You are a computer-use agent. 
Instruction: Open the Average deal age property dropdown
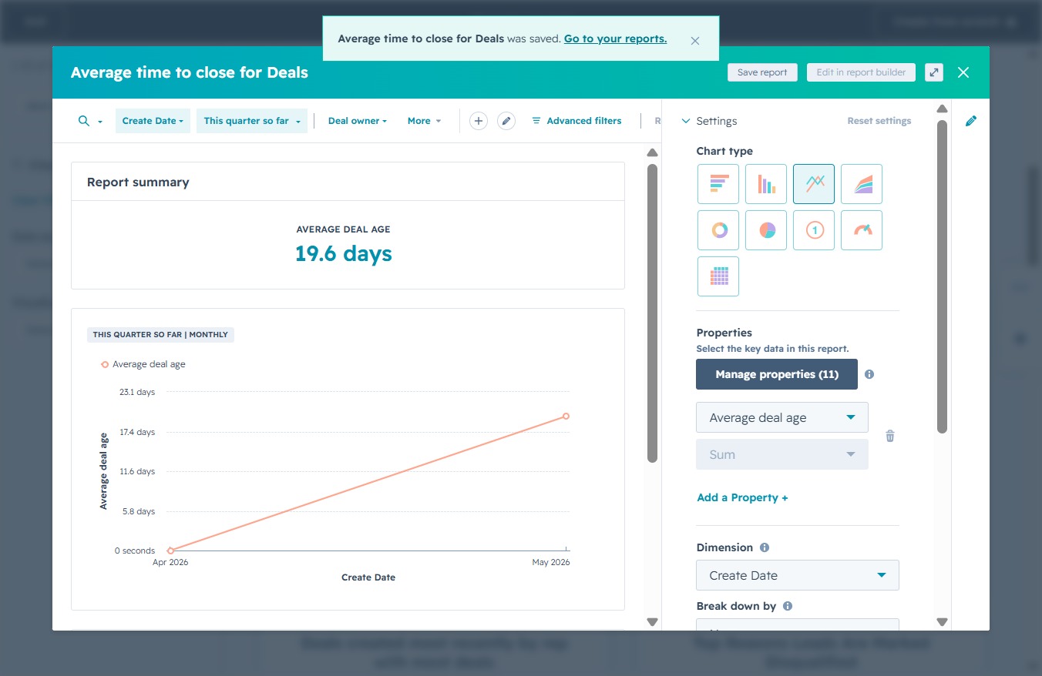click(782, 417)
